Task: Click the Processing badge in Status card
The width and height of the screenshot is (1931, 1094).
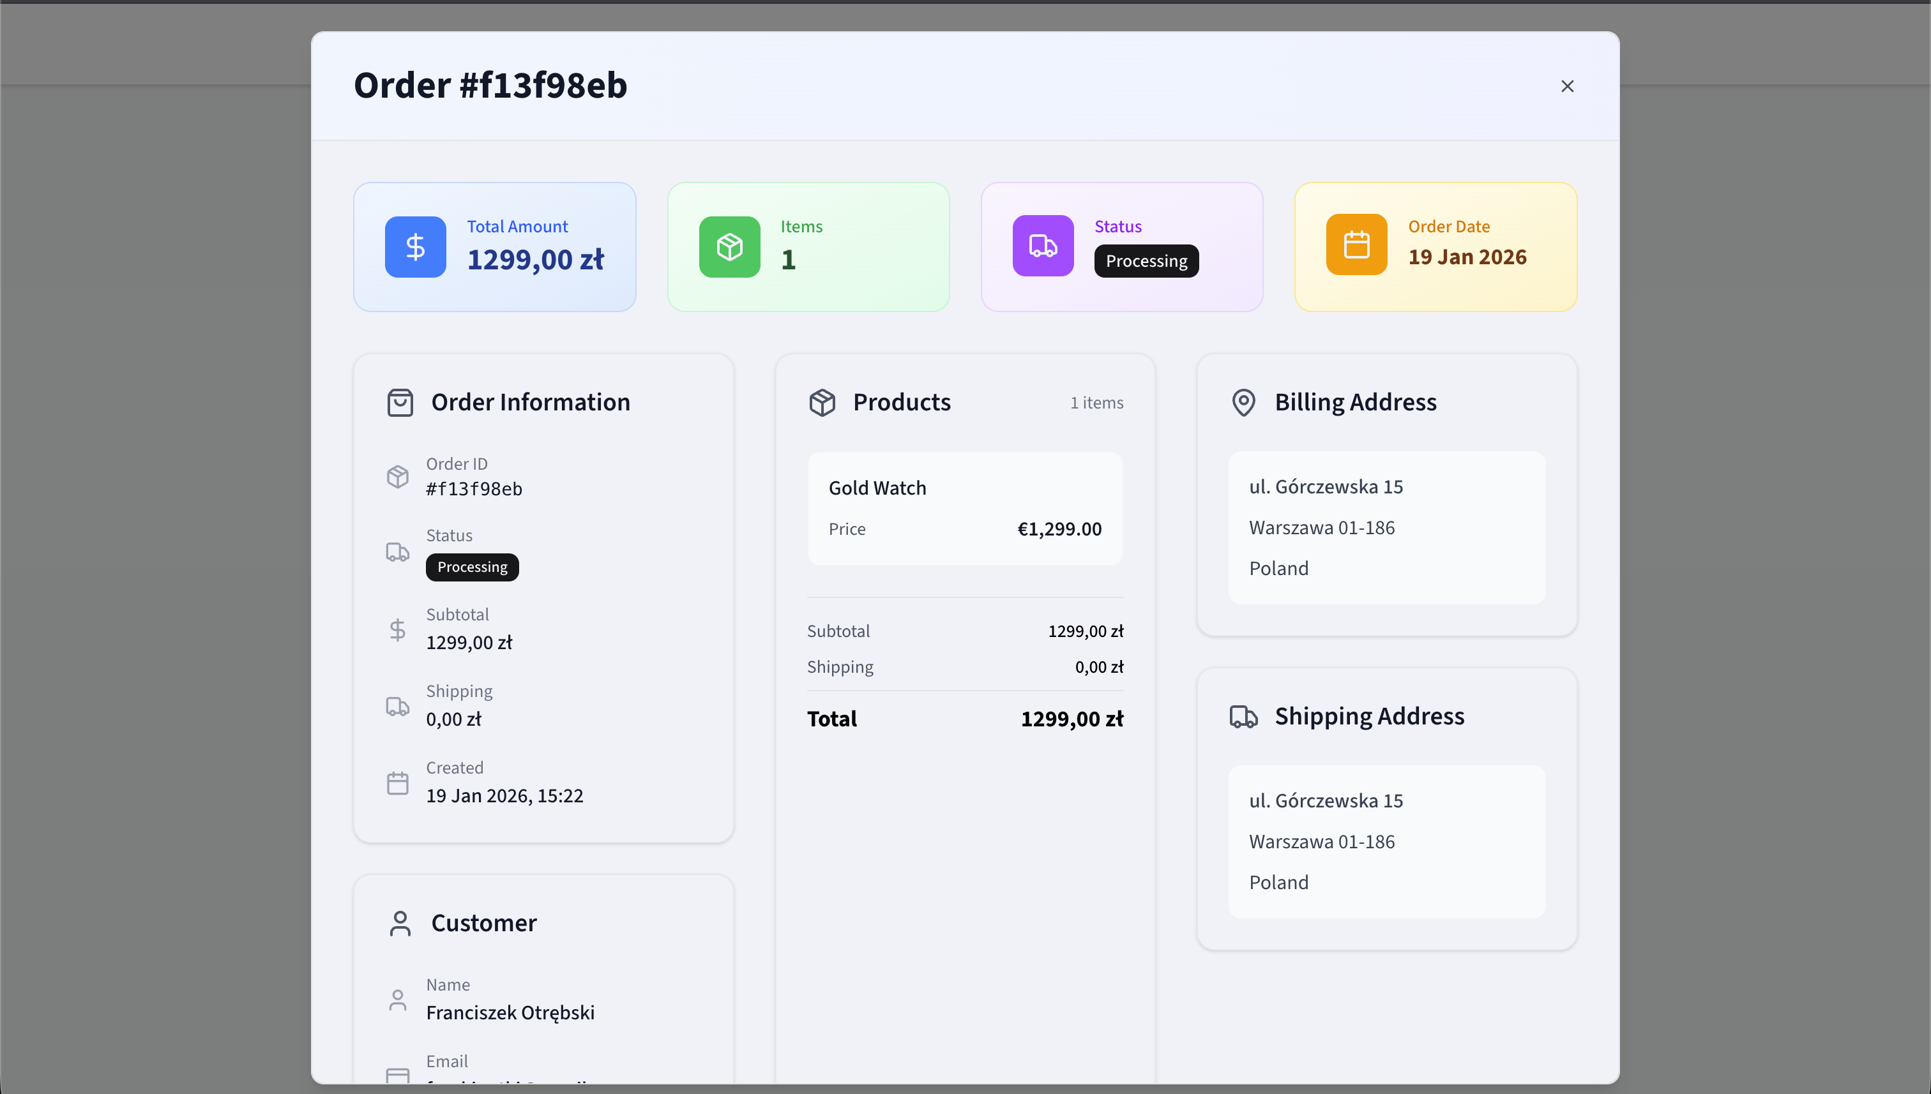Action: [x=1146, y=262]
